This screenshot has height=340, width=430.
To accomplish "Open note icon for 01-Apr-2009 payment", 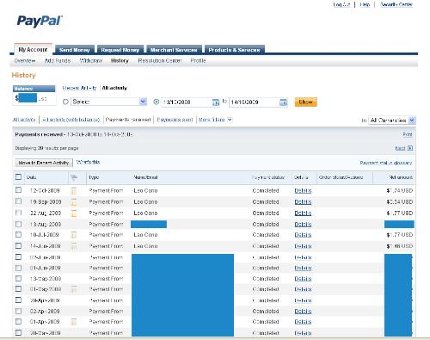I will 74,322.
